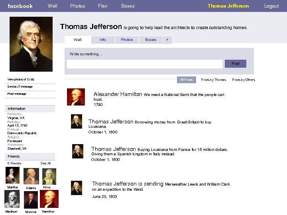Click the June 20, 1803 post date
The width and height of the screenshot is (287, 215).
coord(104,197)
